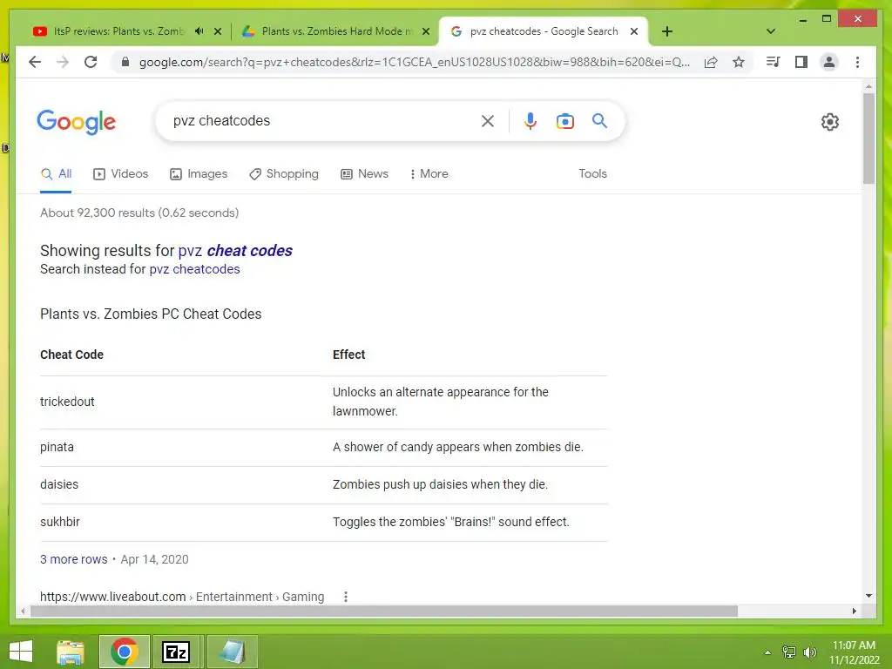Click the forward navigation arrow
This screenshot has width=892, height=669.
63,62
